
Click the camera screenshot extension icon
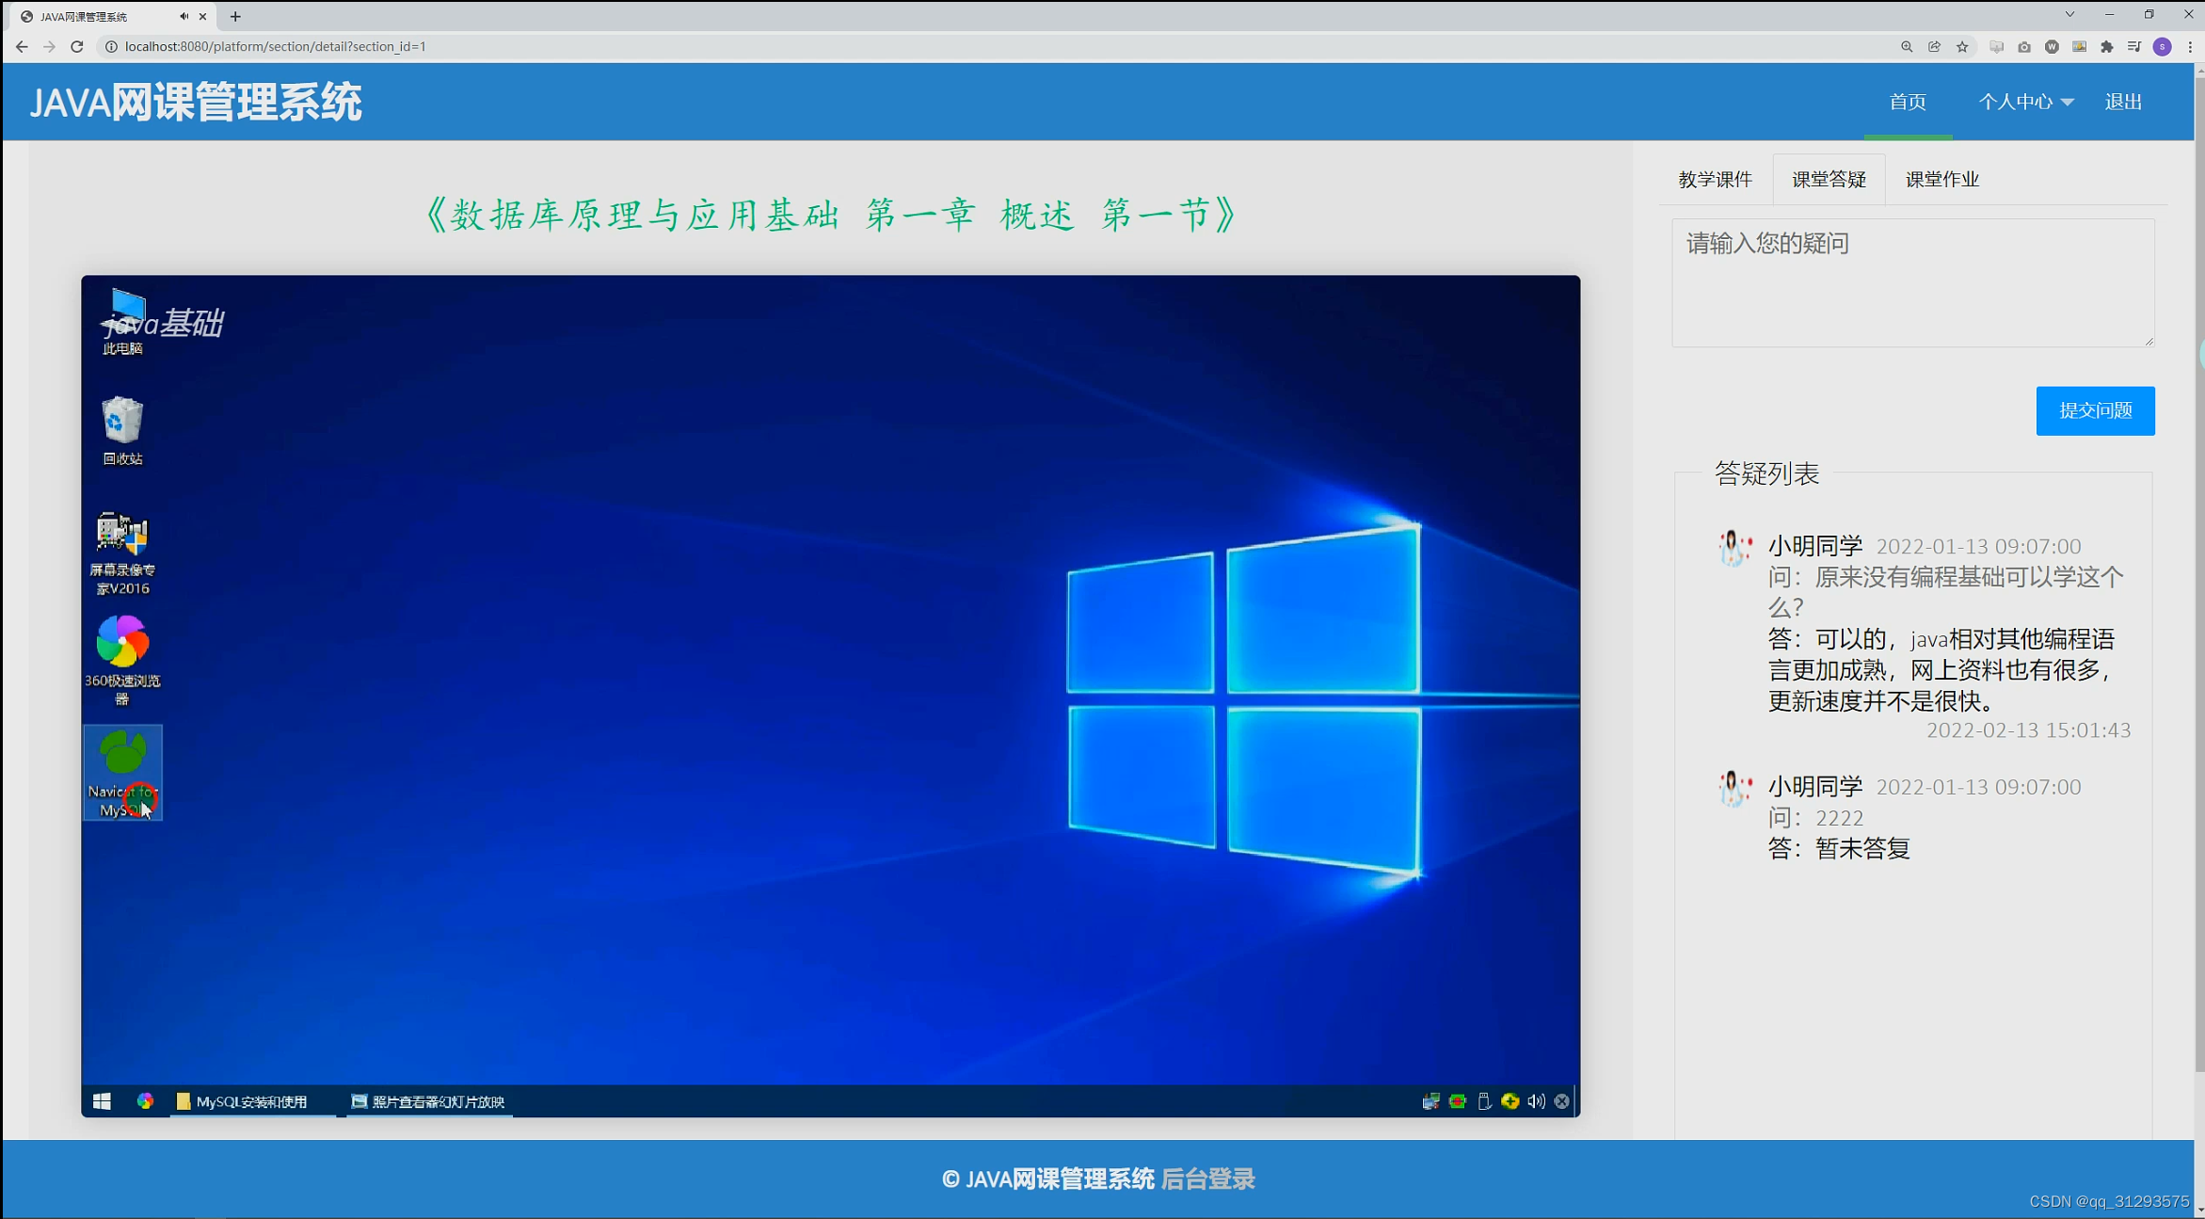click(2023, 46)
